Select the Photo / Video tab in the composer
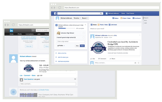This screenshot has width=162, height=102. (103, 25)
